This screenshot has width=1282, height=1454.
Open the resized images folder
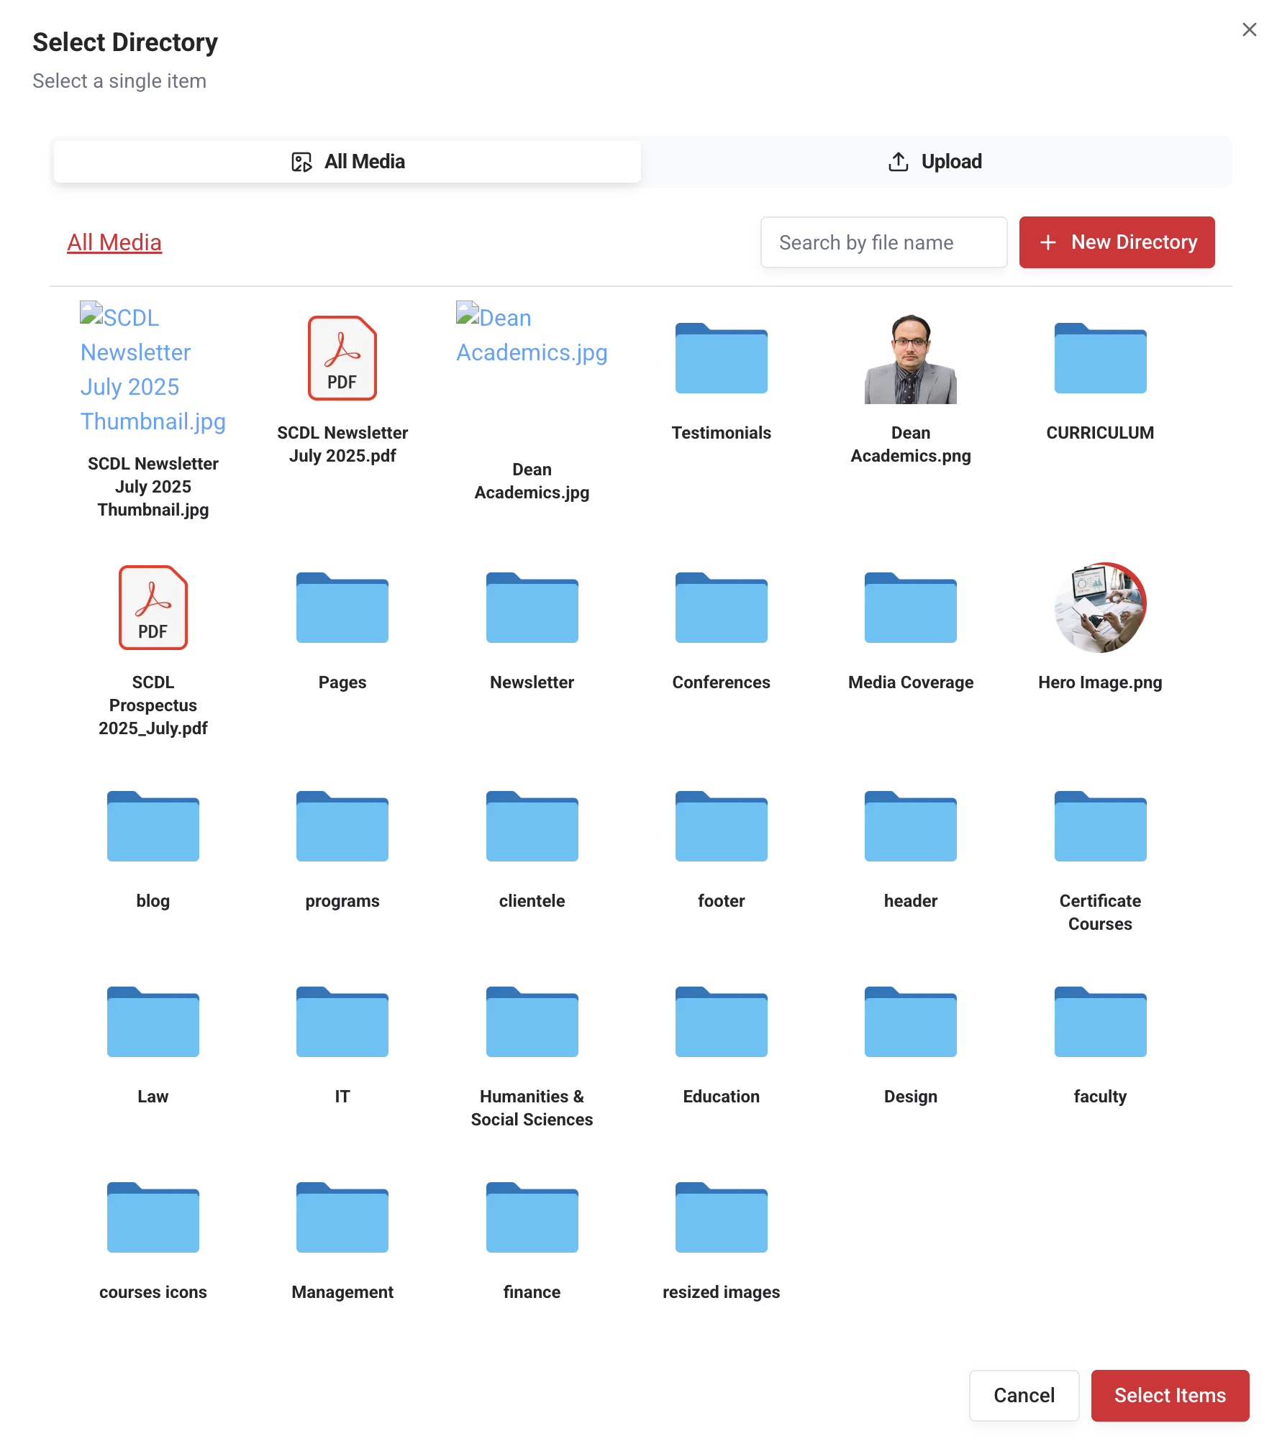pyautogui.click(x=721, y=1217)
